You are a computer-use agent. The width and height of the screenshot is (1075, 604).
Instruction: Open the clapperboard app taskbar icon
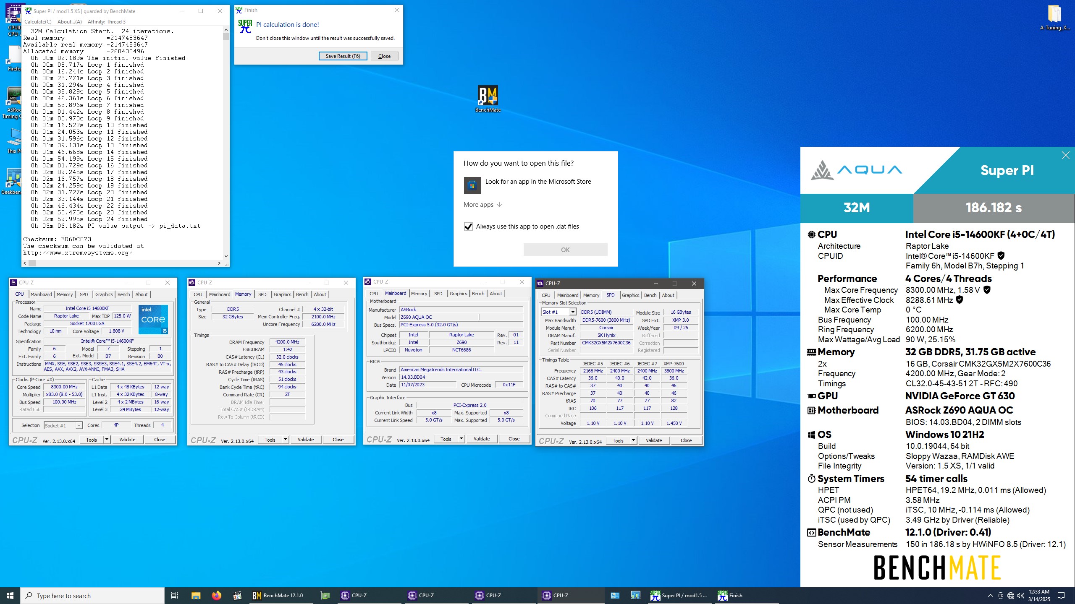tap(237, 595)
